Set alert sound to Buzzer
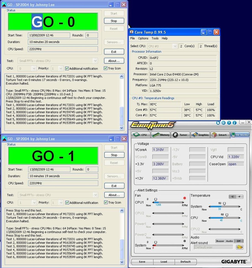Viewport: 252px width, 268px height. (x=220, y=241)
